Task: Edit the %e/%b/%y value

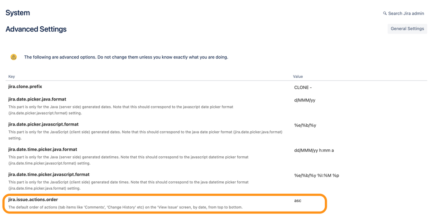Action: 305,125
